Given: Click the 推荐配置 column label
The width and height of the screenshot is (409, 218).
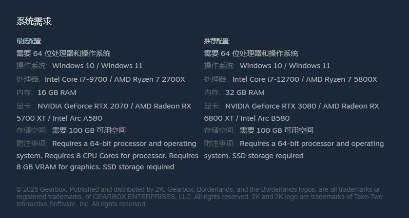Looking at the screenshot, I should tap(217, 41).
